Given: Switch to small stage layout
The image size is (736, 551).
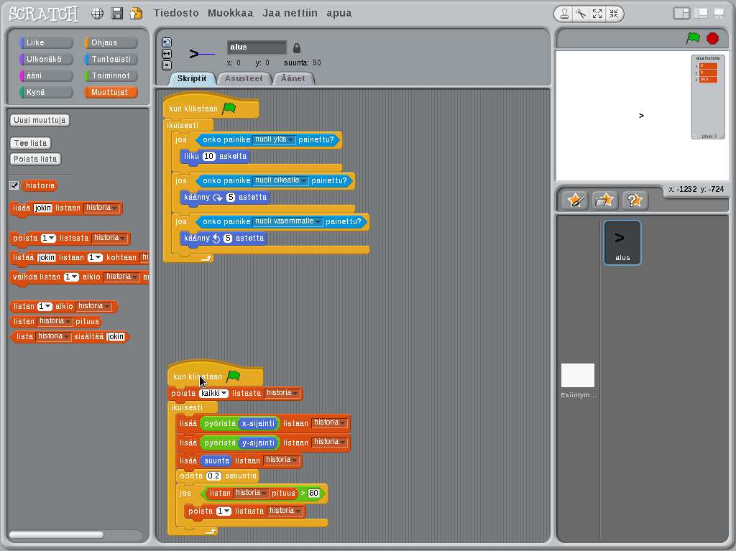Looking at the screenshot, I should pyautogui.click(x=681, y=13).
